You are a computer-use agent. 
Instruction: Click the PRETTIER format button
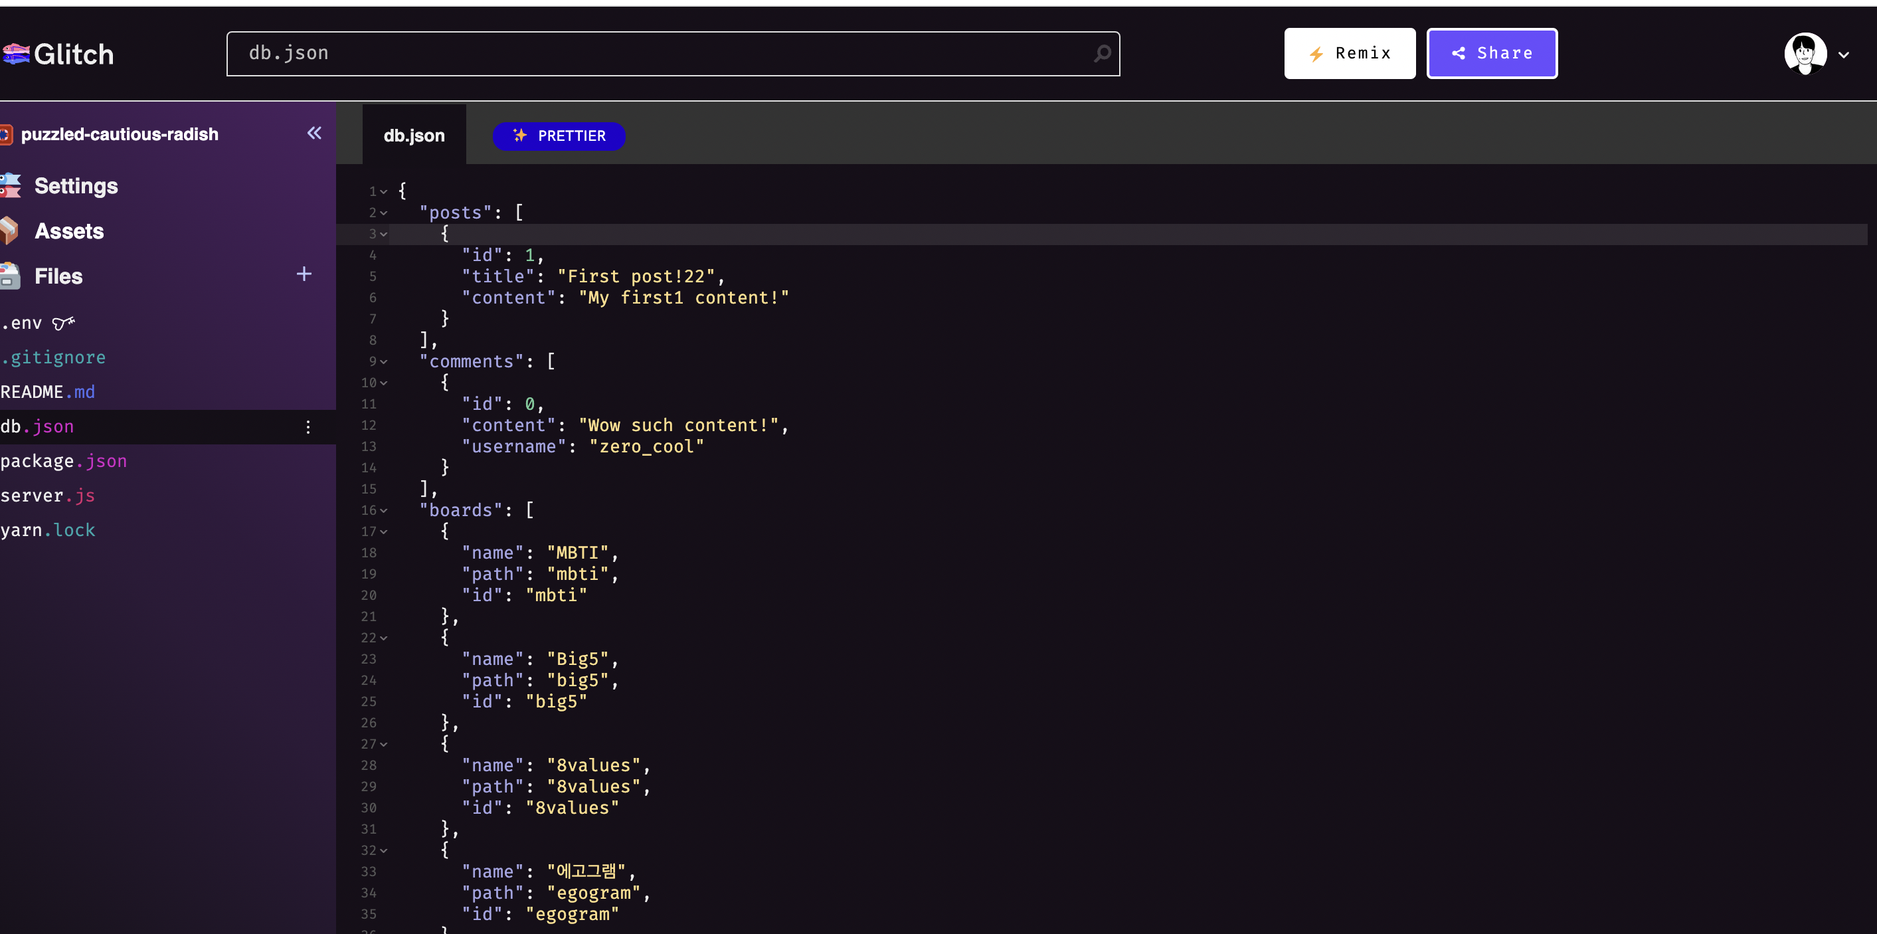tap(559, 136)
